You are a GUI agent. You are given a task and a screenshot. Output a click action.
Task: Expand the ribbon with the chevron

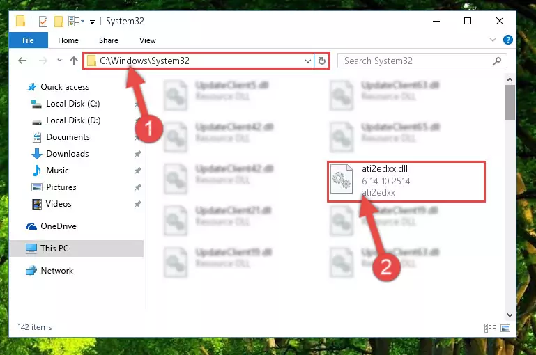tap(493, 40)
